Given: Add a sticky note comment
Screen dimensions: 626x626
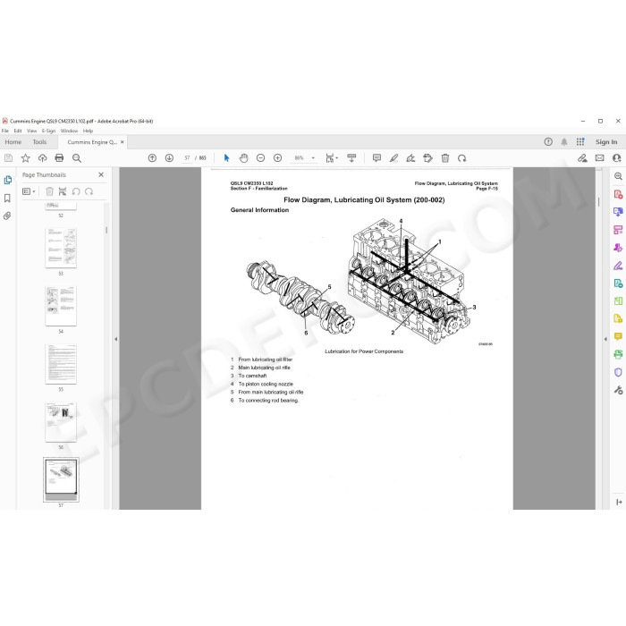Looking at the screenshot, I should [x=376, y=158].
